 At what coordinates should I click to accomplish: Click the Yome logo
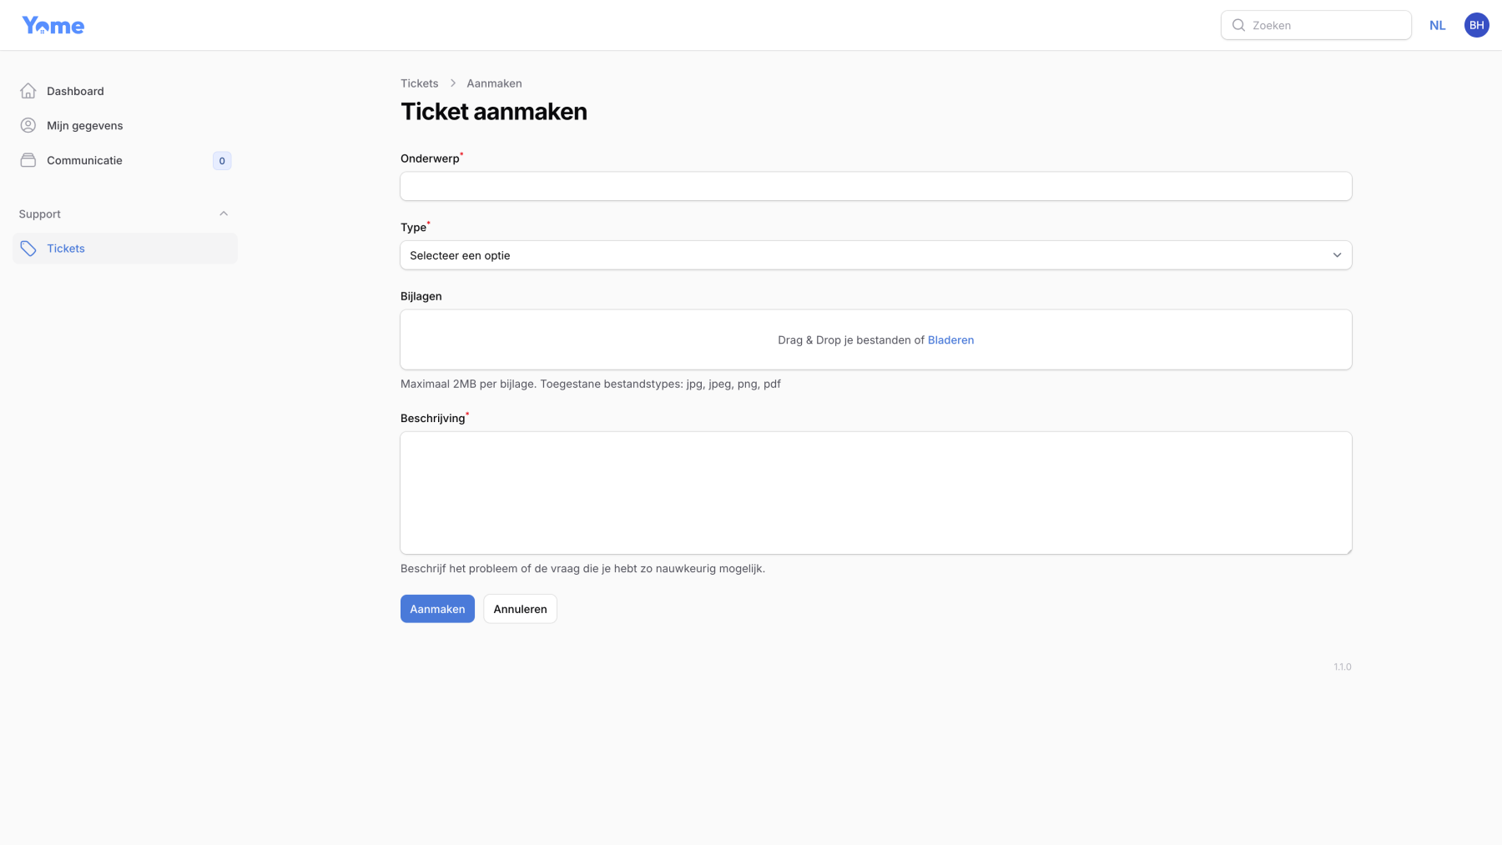click(x=53, y=24)
